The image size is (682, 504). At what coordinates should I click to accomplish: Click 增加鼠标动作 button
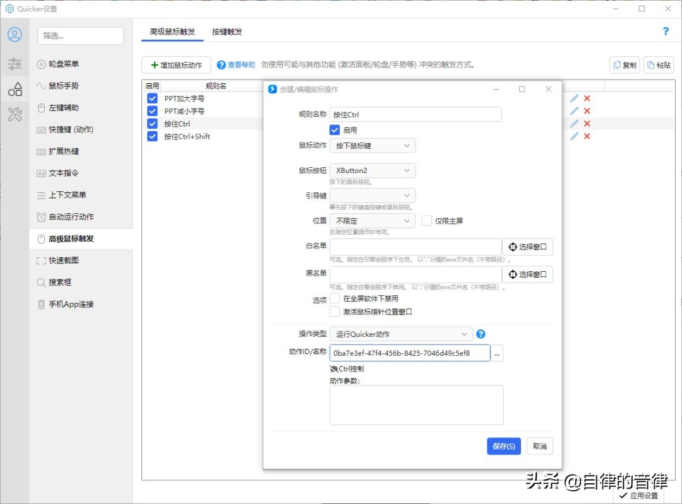(176, 65)
